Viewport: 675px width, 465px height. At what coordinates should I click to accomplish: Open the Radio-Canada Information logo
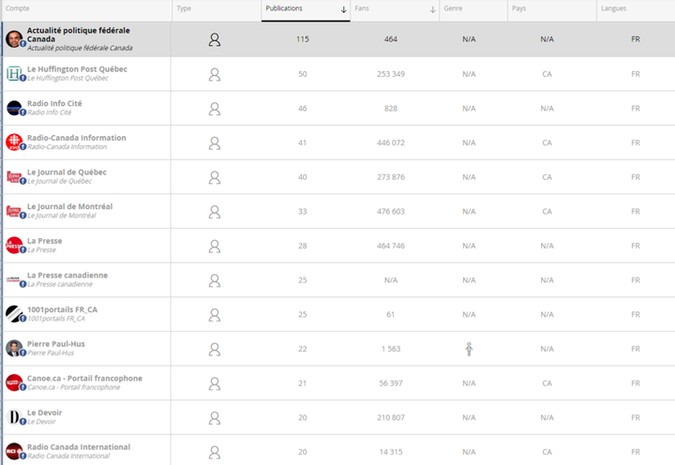pyautogui.click(x=14, y=142)
